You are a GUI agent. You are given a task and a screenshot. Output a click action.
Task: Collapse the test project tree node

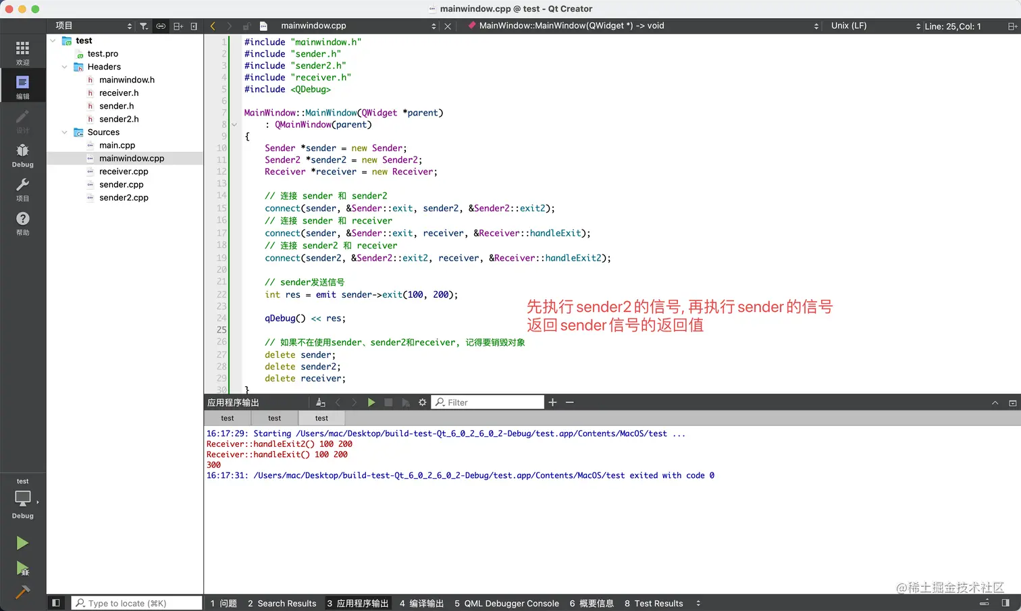[x=53, y=41]
